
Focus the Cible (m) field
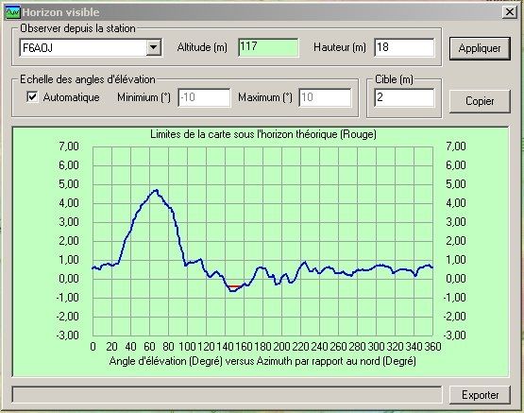click(404, 97)
